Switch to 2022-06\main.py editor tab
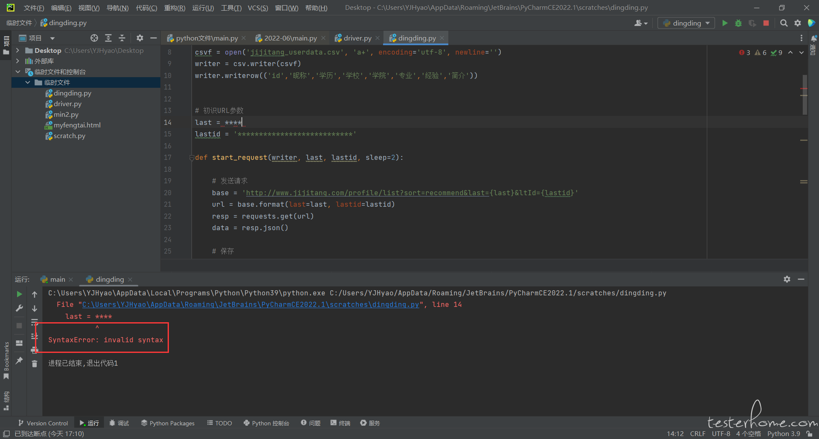Screen dimensions: 819x439 coord(290,38)
